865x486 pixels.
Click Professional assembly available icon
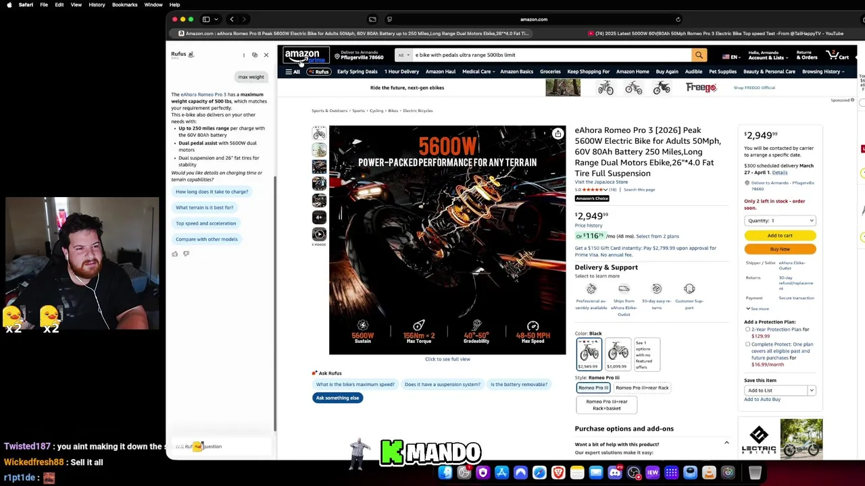click(591, 289)
